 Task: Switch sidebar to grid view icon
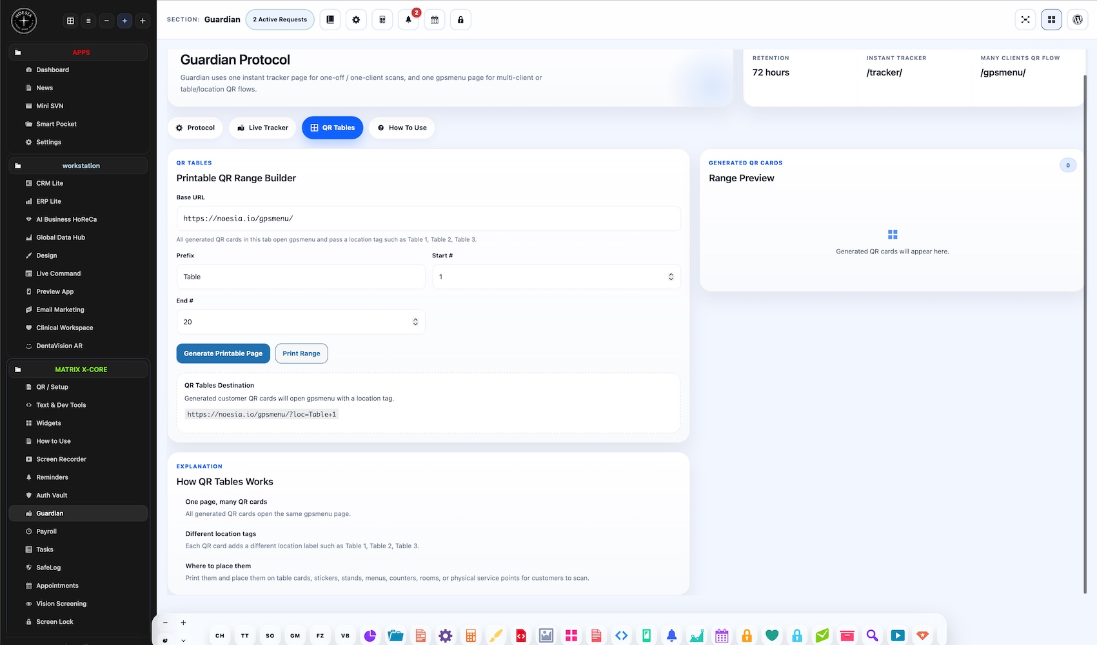pyautogui.click(x=70, y=21)
